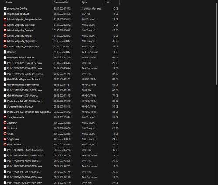Screen dimensions: 218x185
Task: Select the 1 KB text document PoE-1702065905-49080-2868.dmp
Action: 24,166
